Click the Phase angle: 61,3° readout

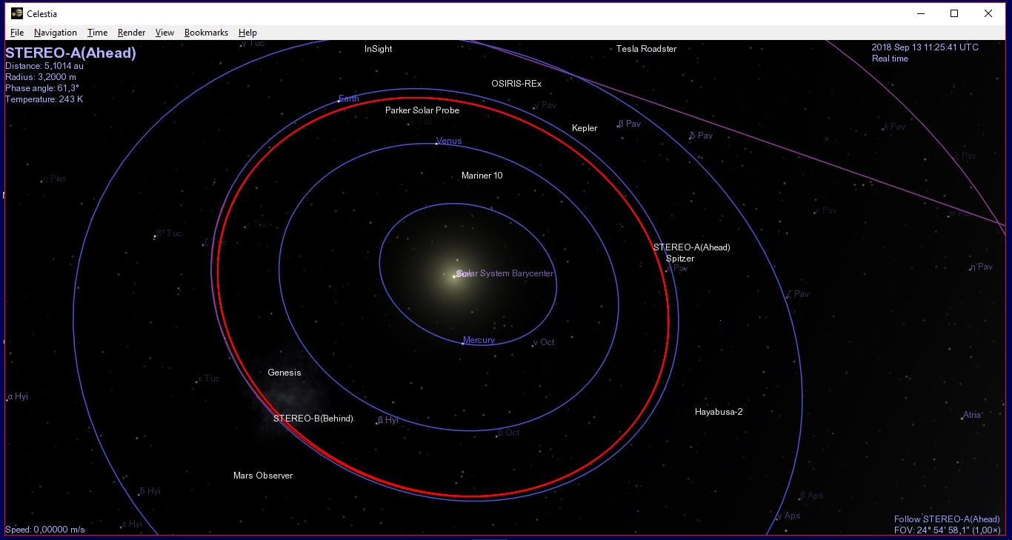click(x=42, y=88)
